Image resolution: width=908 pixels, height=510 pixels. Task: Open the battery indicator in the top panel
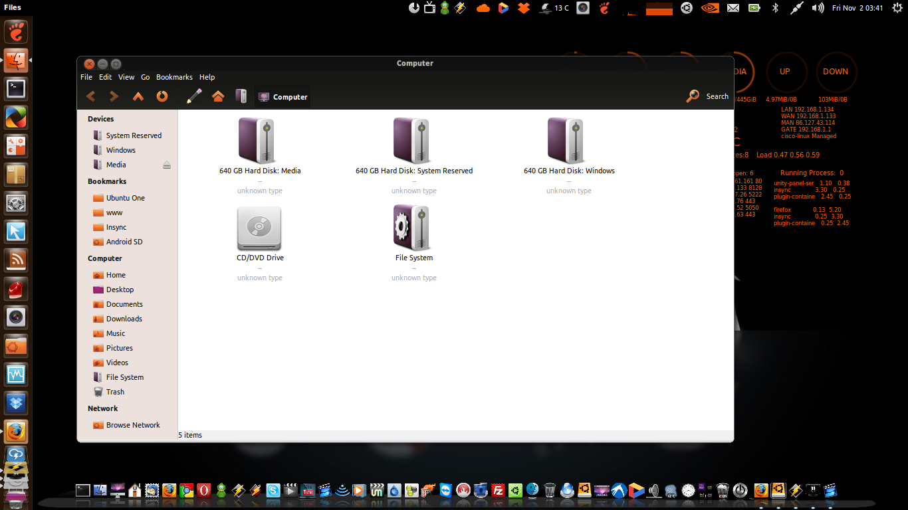coord(754,8)
